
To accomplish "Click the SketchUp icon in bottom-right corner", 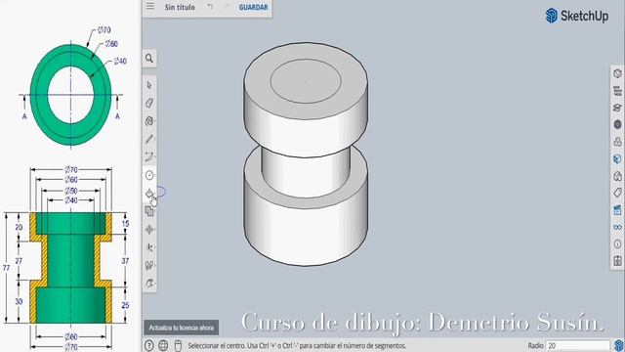I will [x=619, y=345].
